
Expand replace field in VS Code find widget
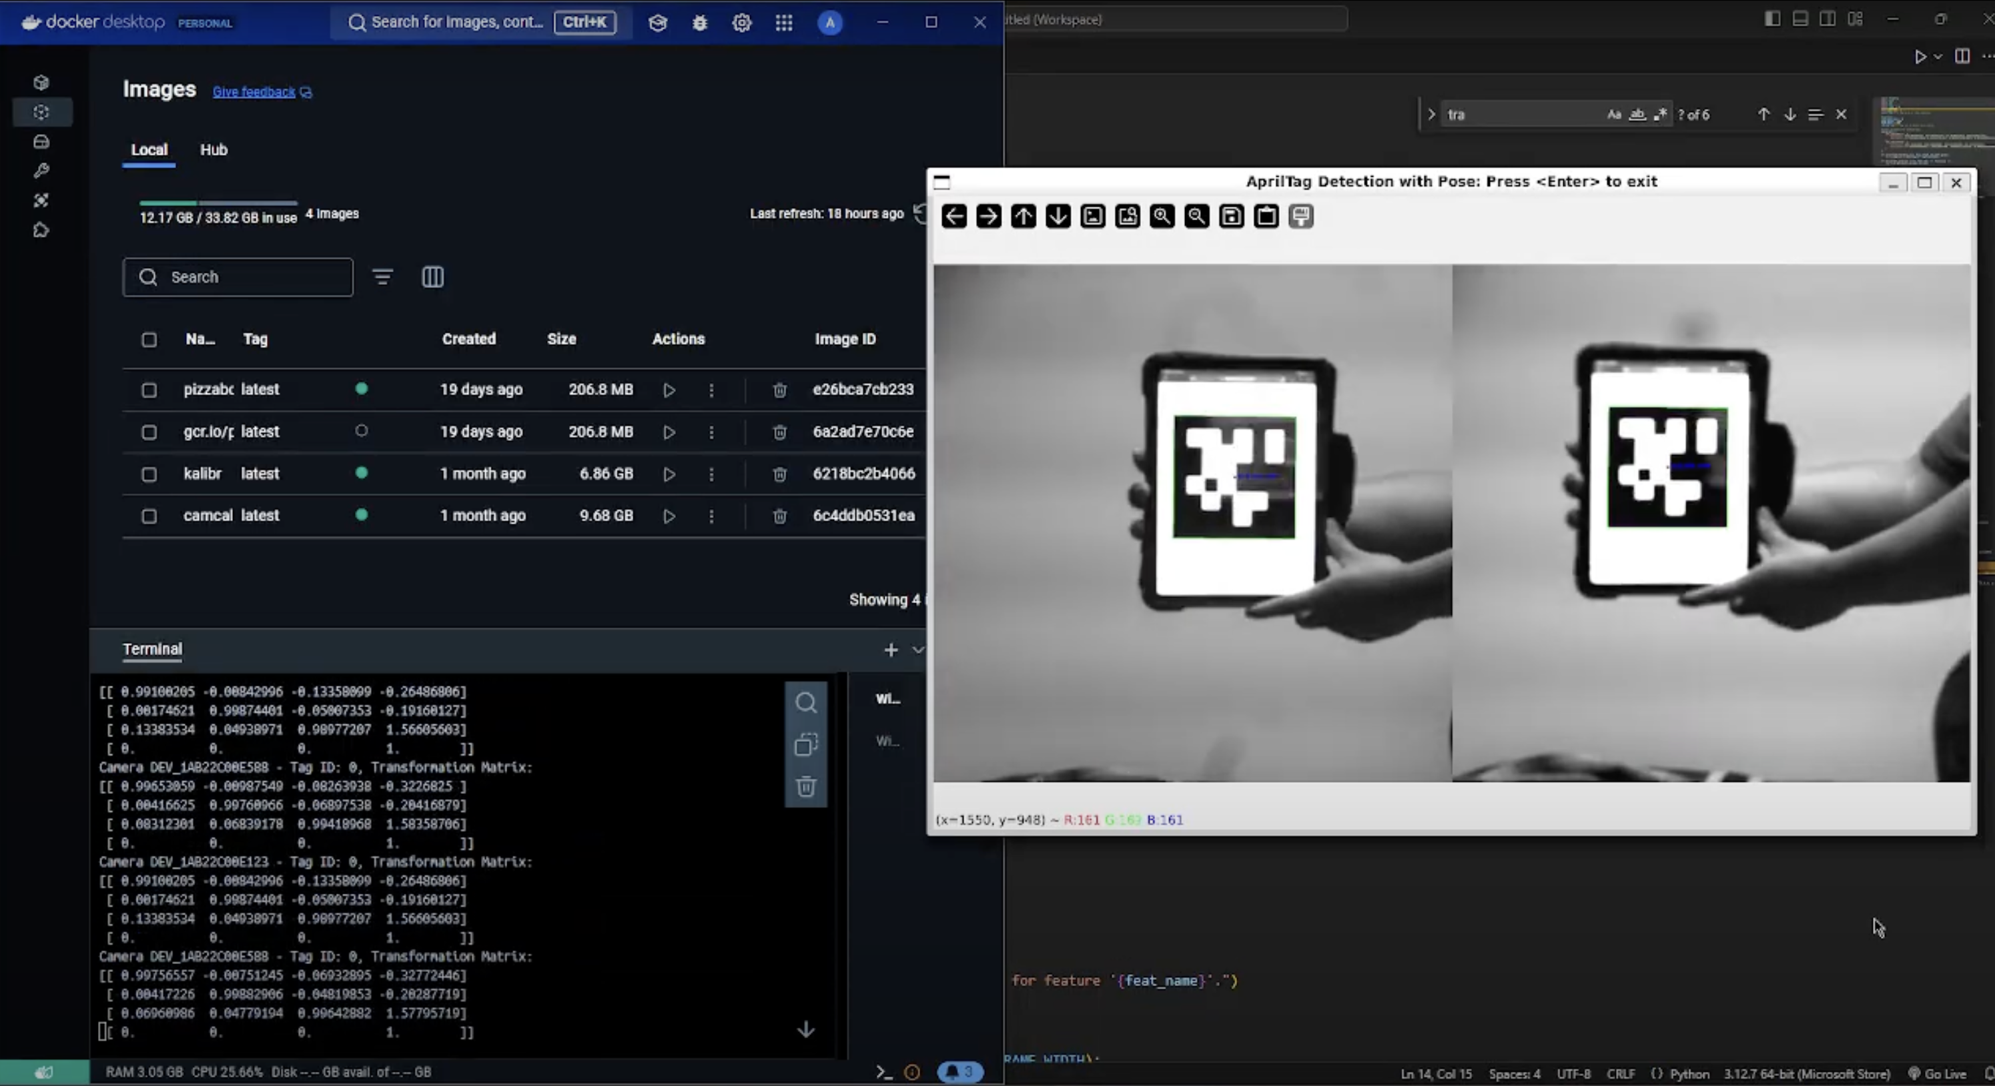coord(1431,115)
